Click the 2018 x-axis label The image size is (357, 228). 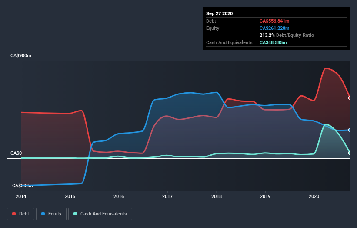(x=217, y=196)
